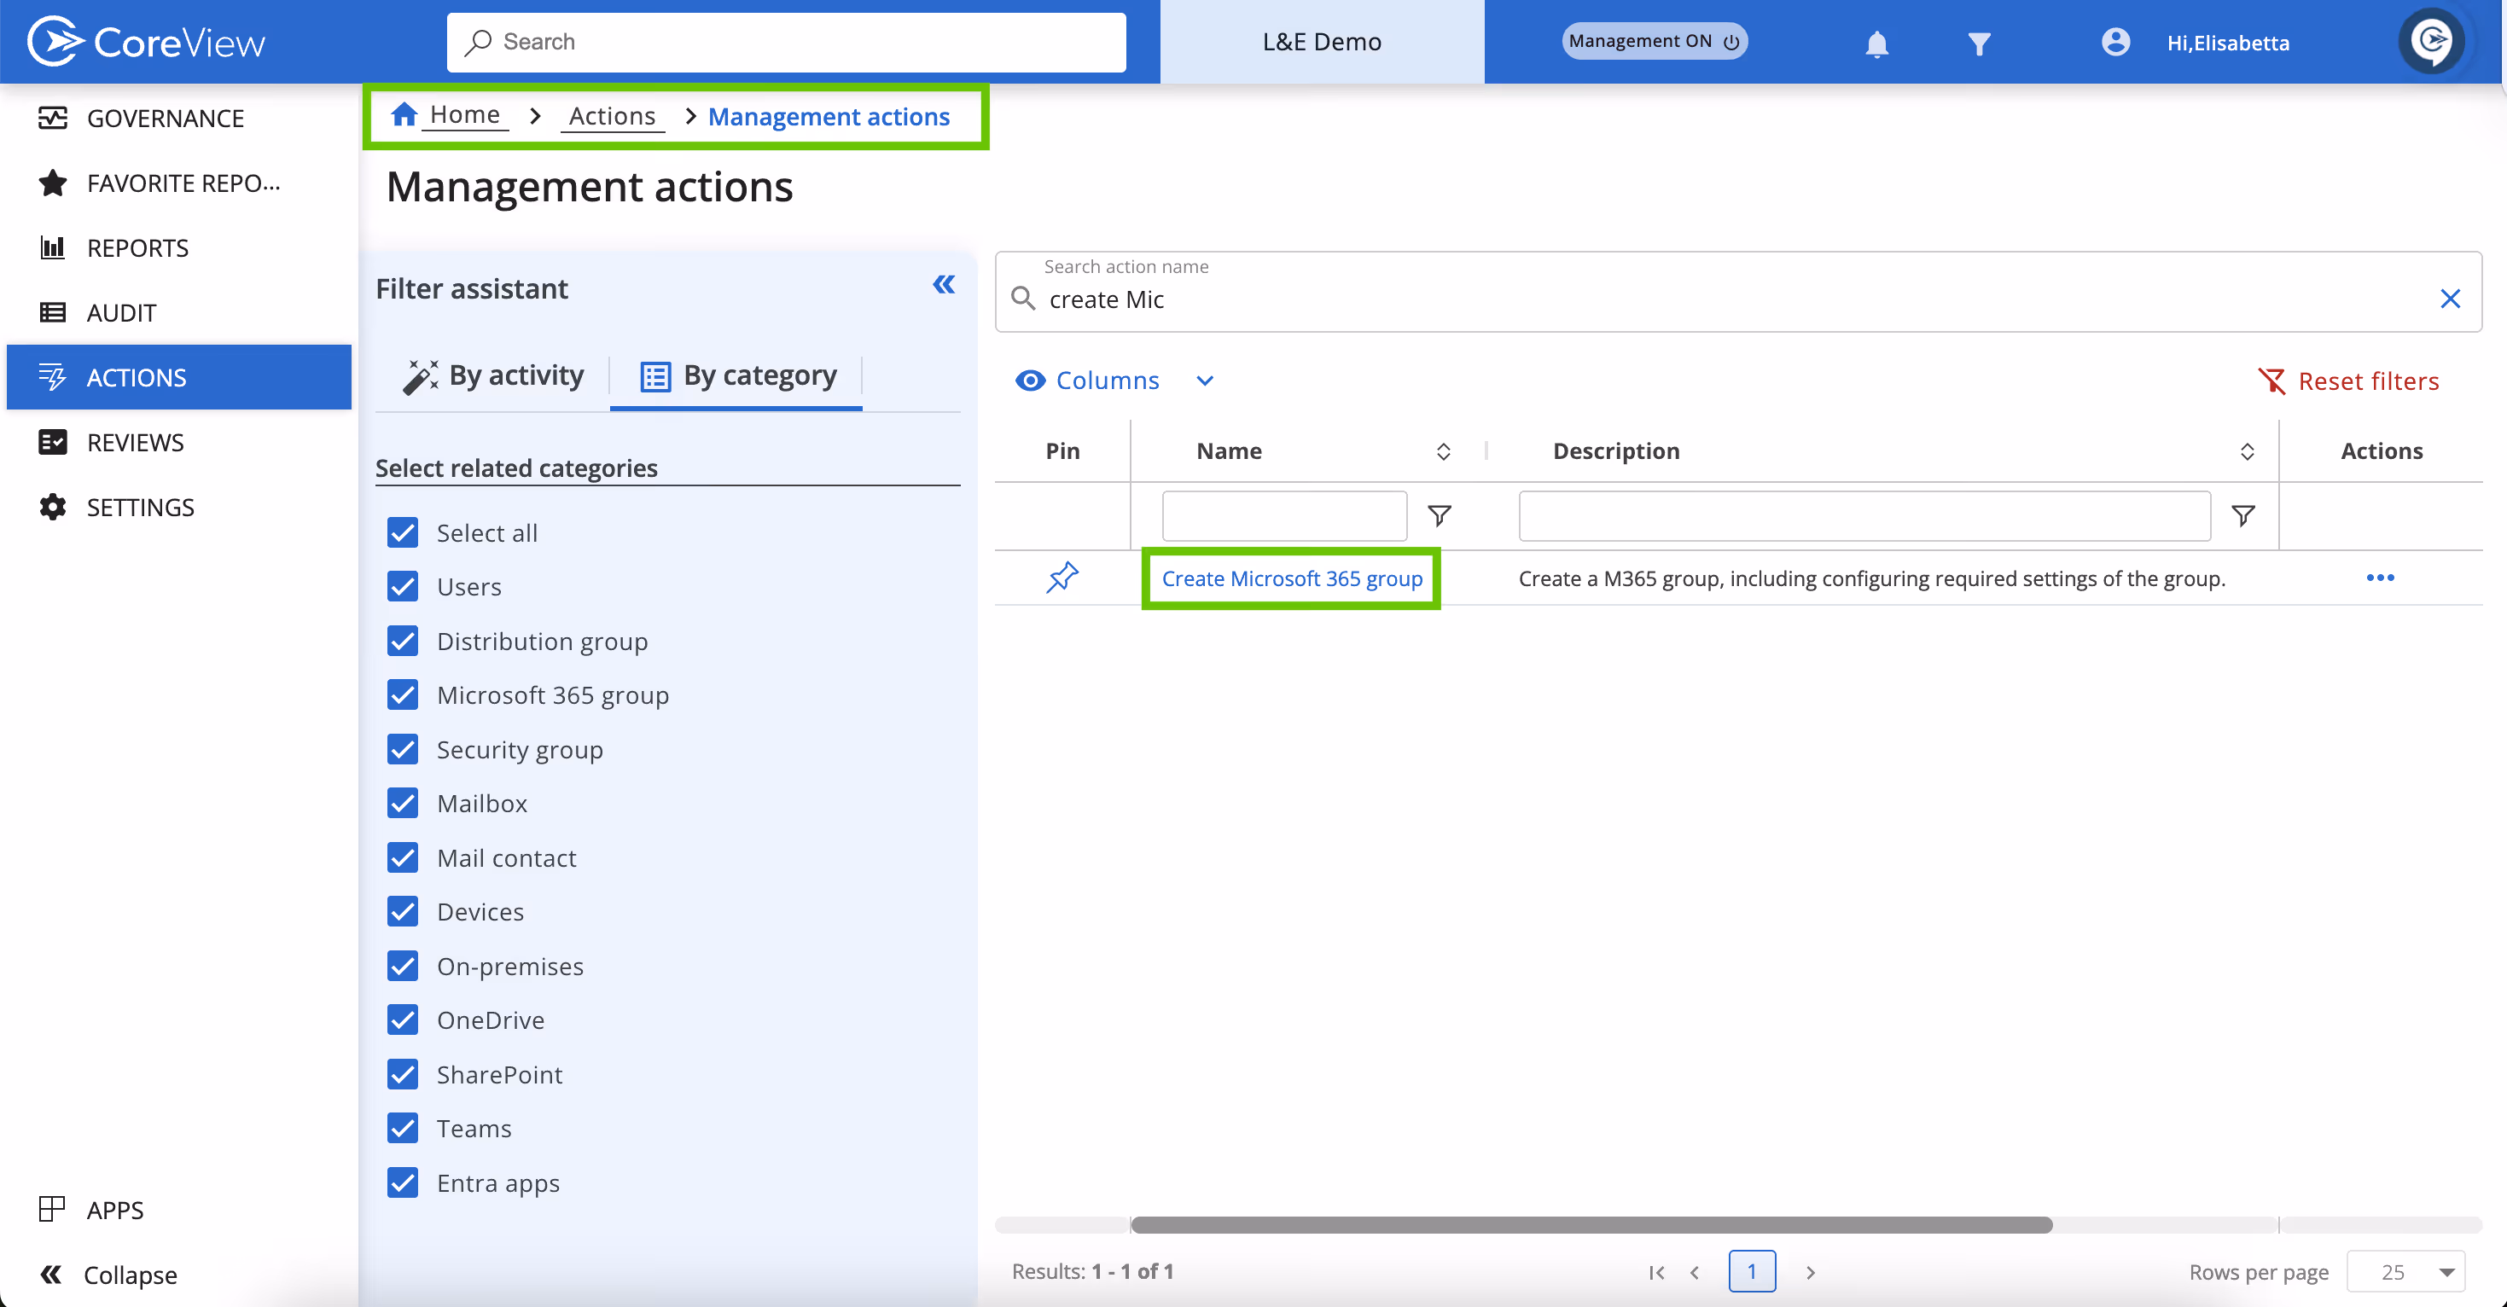This screenshot has height=1307, width=2507.
Task: Pin the Create Microsoft 365 group action
Action: click(x=1062, y=577)
